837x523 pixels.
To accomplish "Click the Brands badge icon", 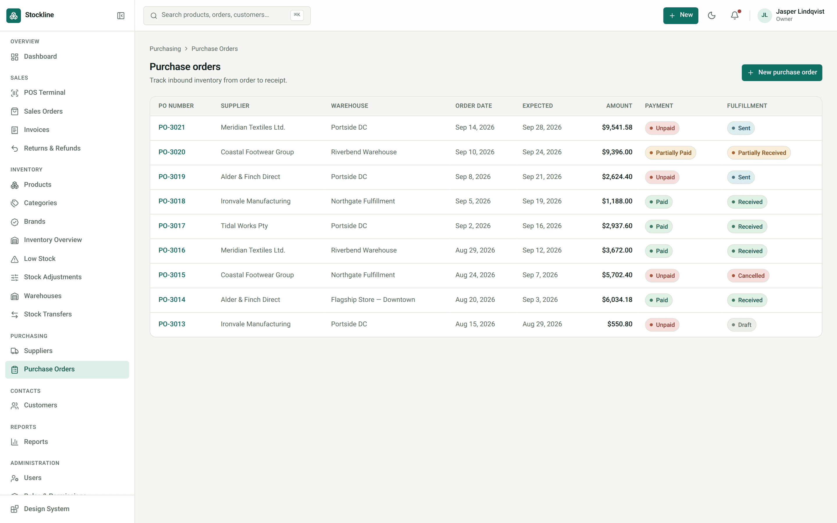I will click(15, 222).
